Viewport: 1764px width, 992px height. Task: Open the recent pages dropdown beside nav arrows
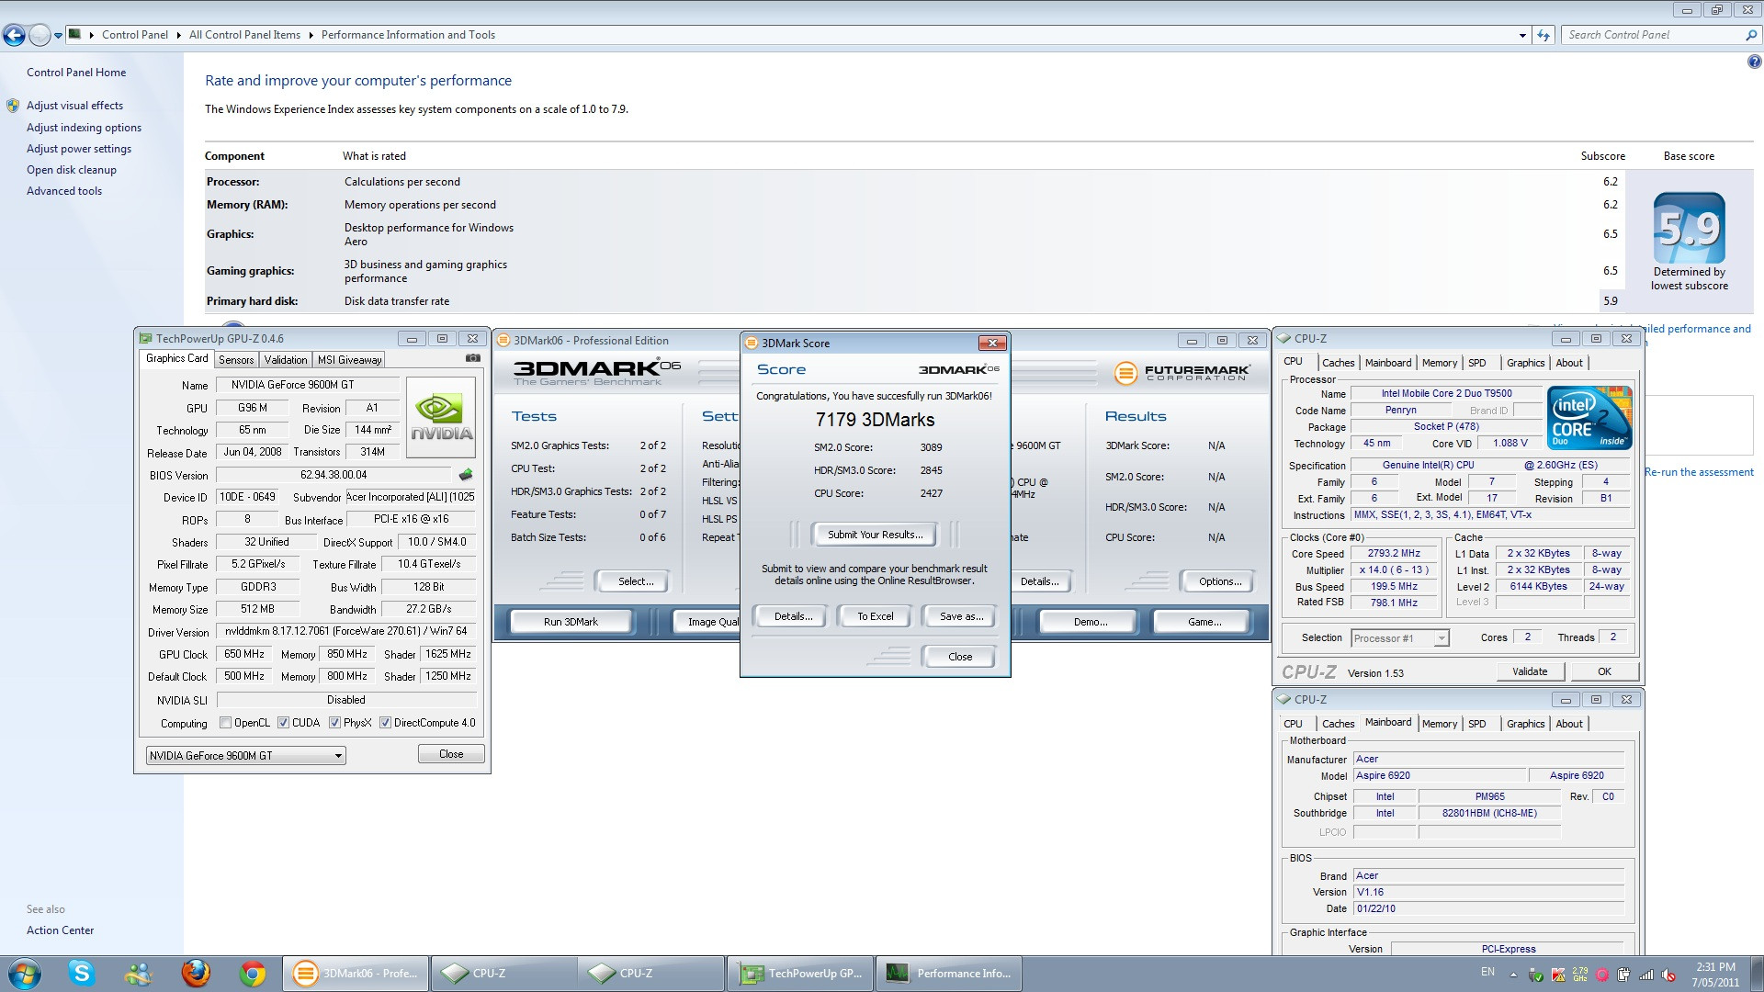pyautogui.click(x=58, y=36)
